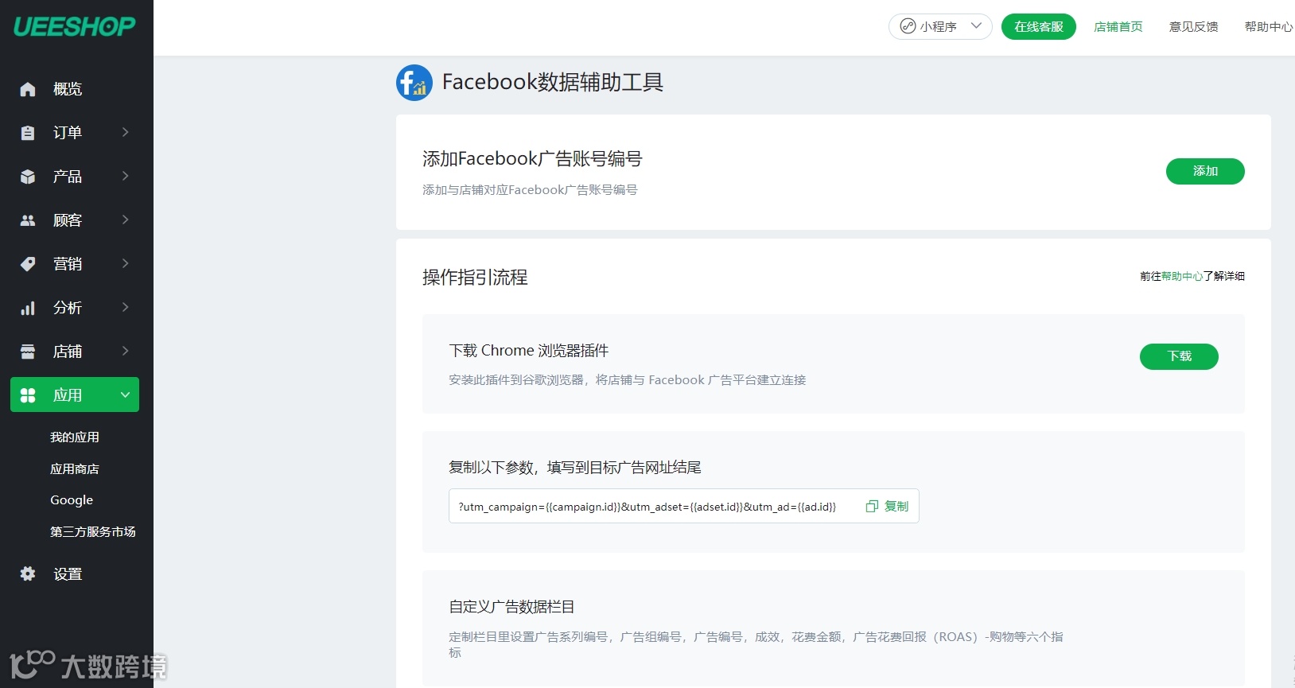Click the 'Facebook数据辅助工具' page title

pyautogui.click(x=553, y=82)
